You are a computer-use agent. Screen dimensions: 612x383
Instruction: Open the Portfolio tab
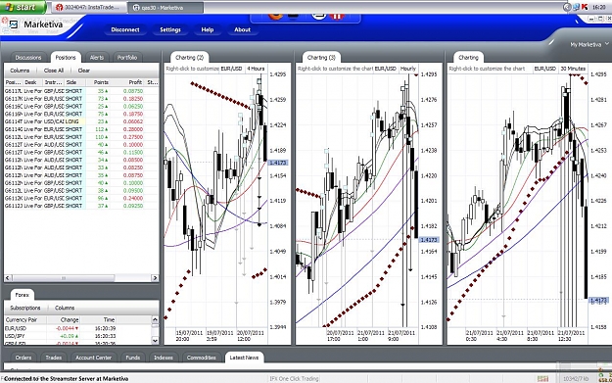tap(127, 58)
